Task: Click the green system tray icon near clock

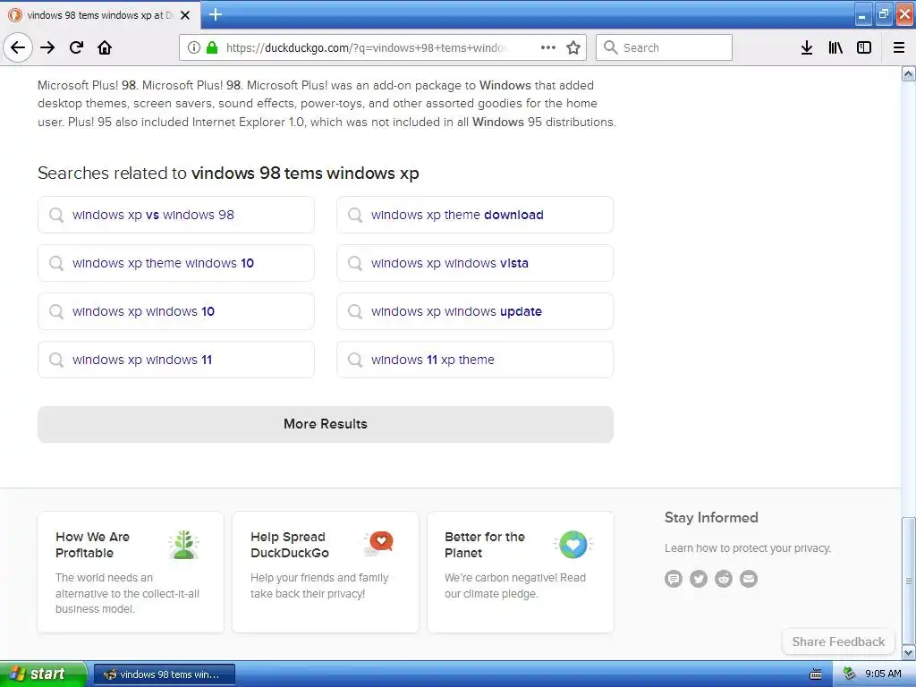Action: [x=849, y=674]
